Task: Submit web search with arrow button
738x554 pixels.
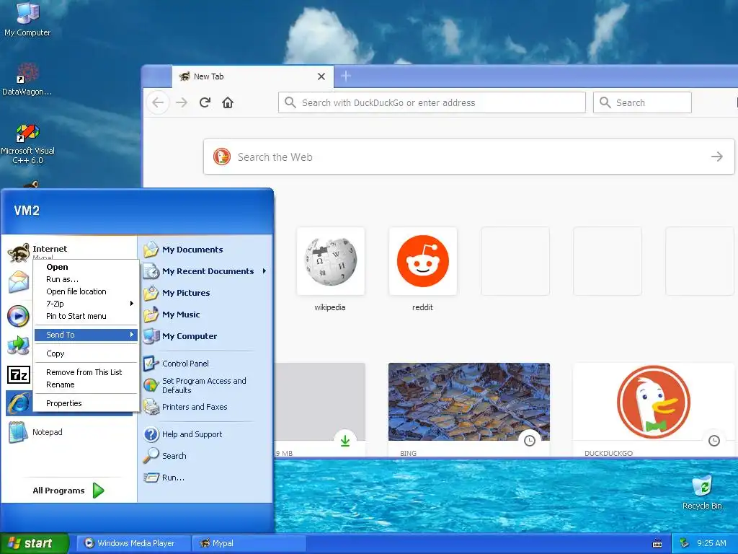Action: (x=717, y=157)
